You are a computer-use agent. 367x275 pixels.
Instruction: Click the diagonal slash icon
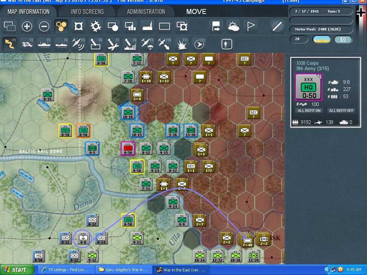pos(277,26)
